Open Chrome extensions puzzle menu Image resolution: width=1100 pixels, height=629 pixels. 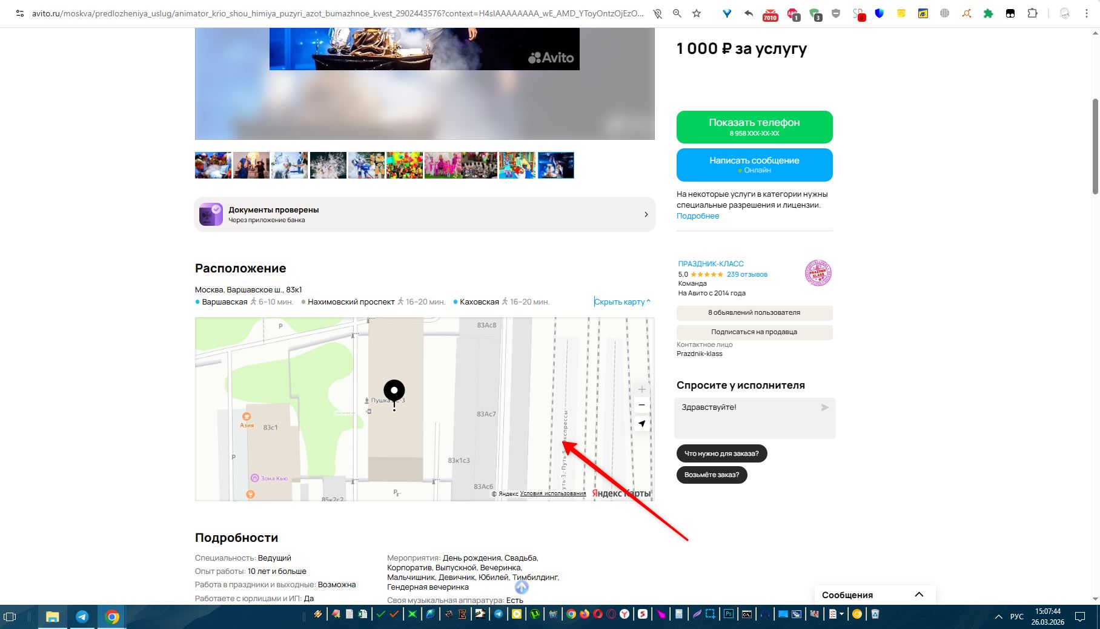click(x=1033, y=13)
